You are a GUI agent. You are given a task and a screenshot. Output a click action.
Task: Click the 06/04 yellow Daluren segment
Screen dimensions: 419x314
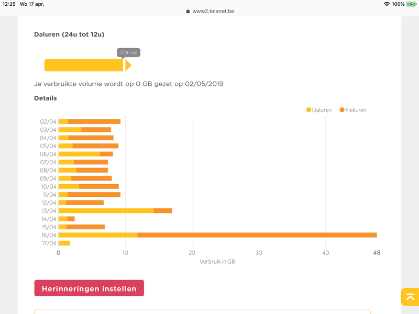click(x=79, y=154)
